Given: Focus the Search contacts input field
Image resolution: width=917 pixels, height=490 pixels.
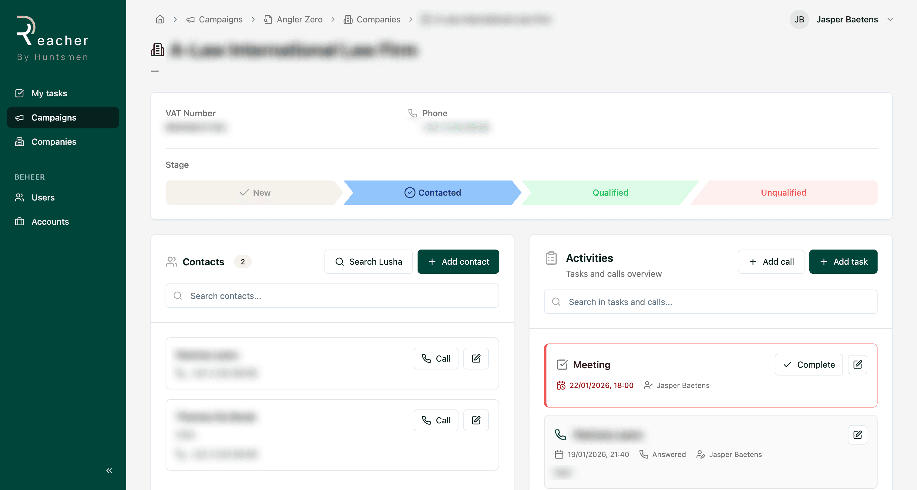Looking at the screenshot, I should [x=332, y=296].
